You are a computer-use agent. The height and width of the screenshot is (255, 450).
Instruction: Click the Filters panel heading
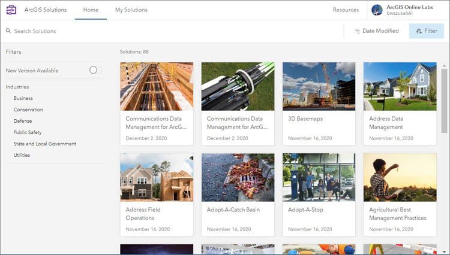tap(13, 52)
